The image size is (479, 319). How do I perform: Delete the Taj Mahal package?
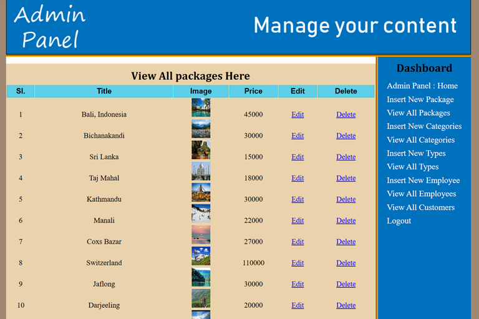(x=346, y=178)
